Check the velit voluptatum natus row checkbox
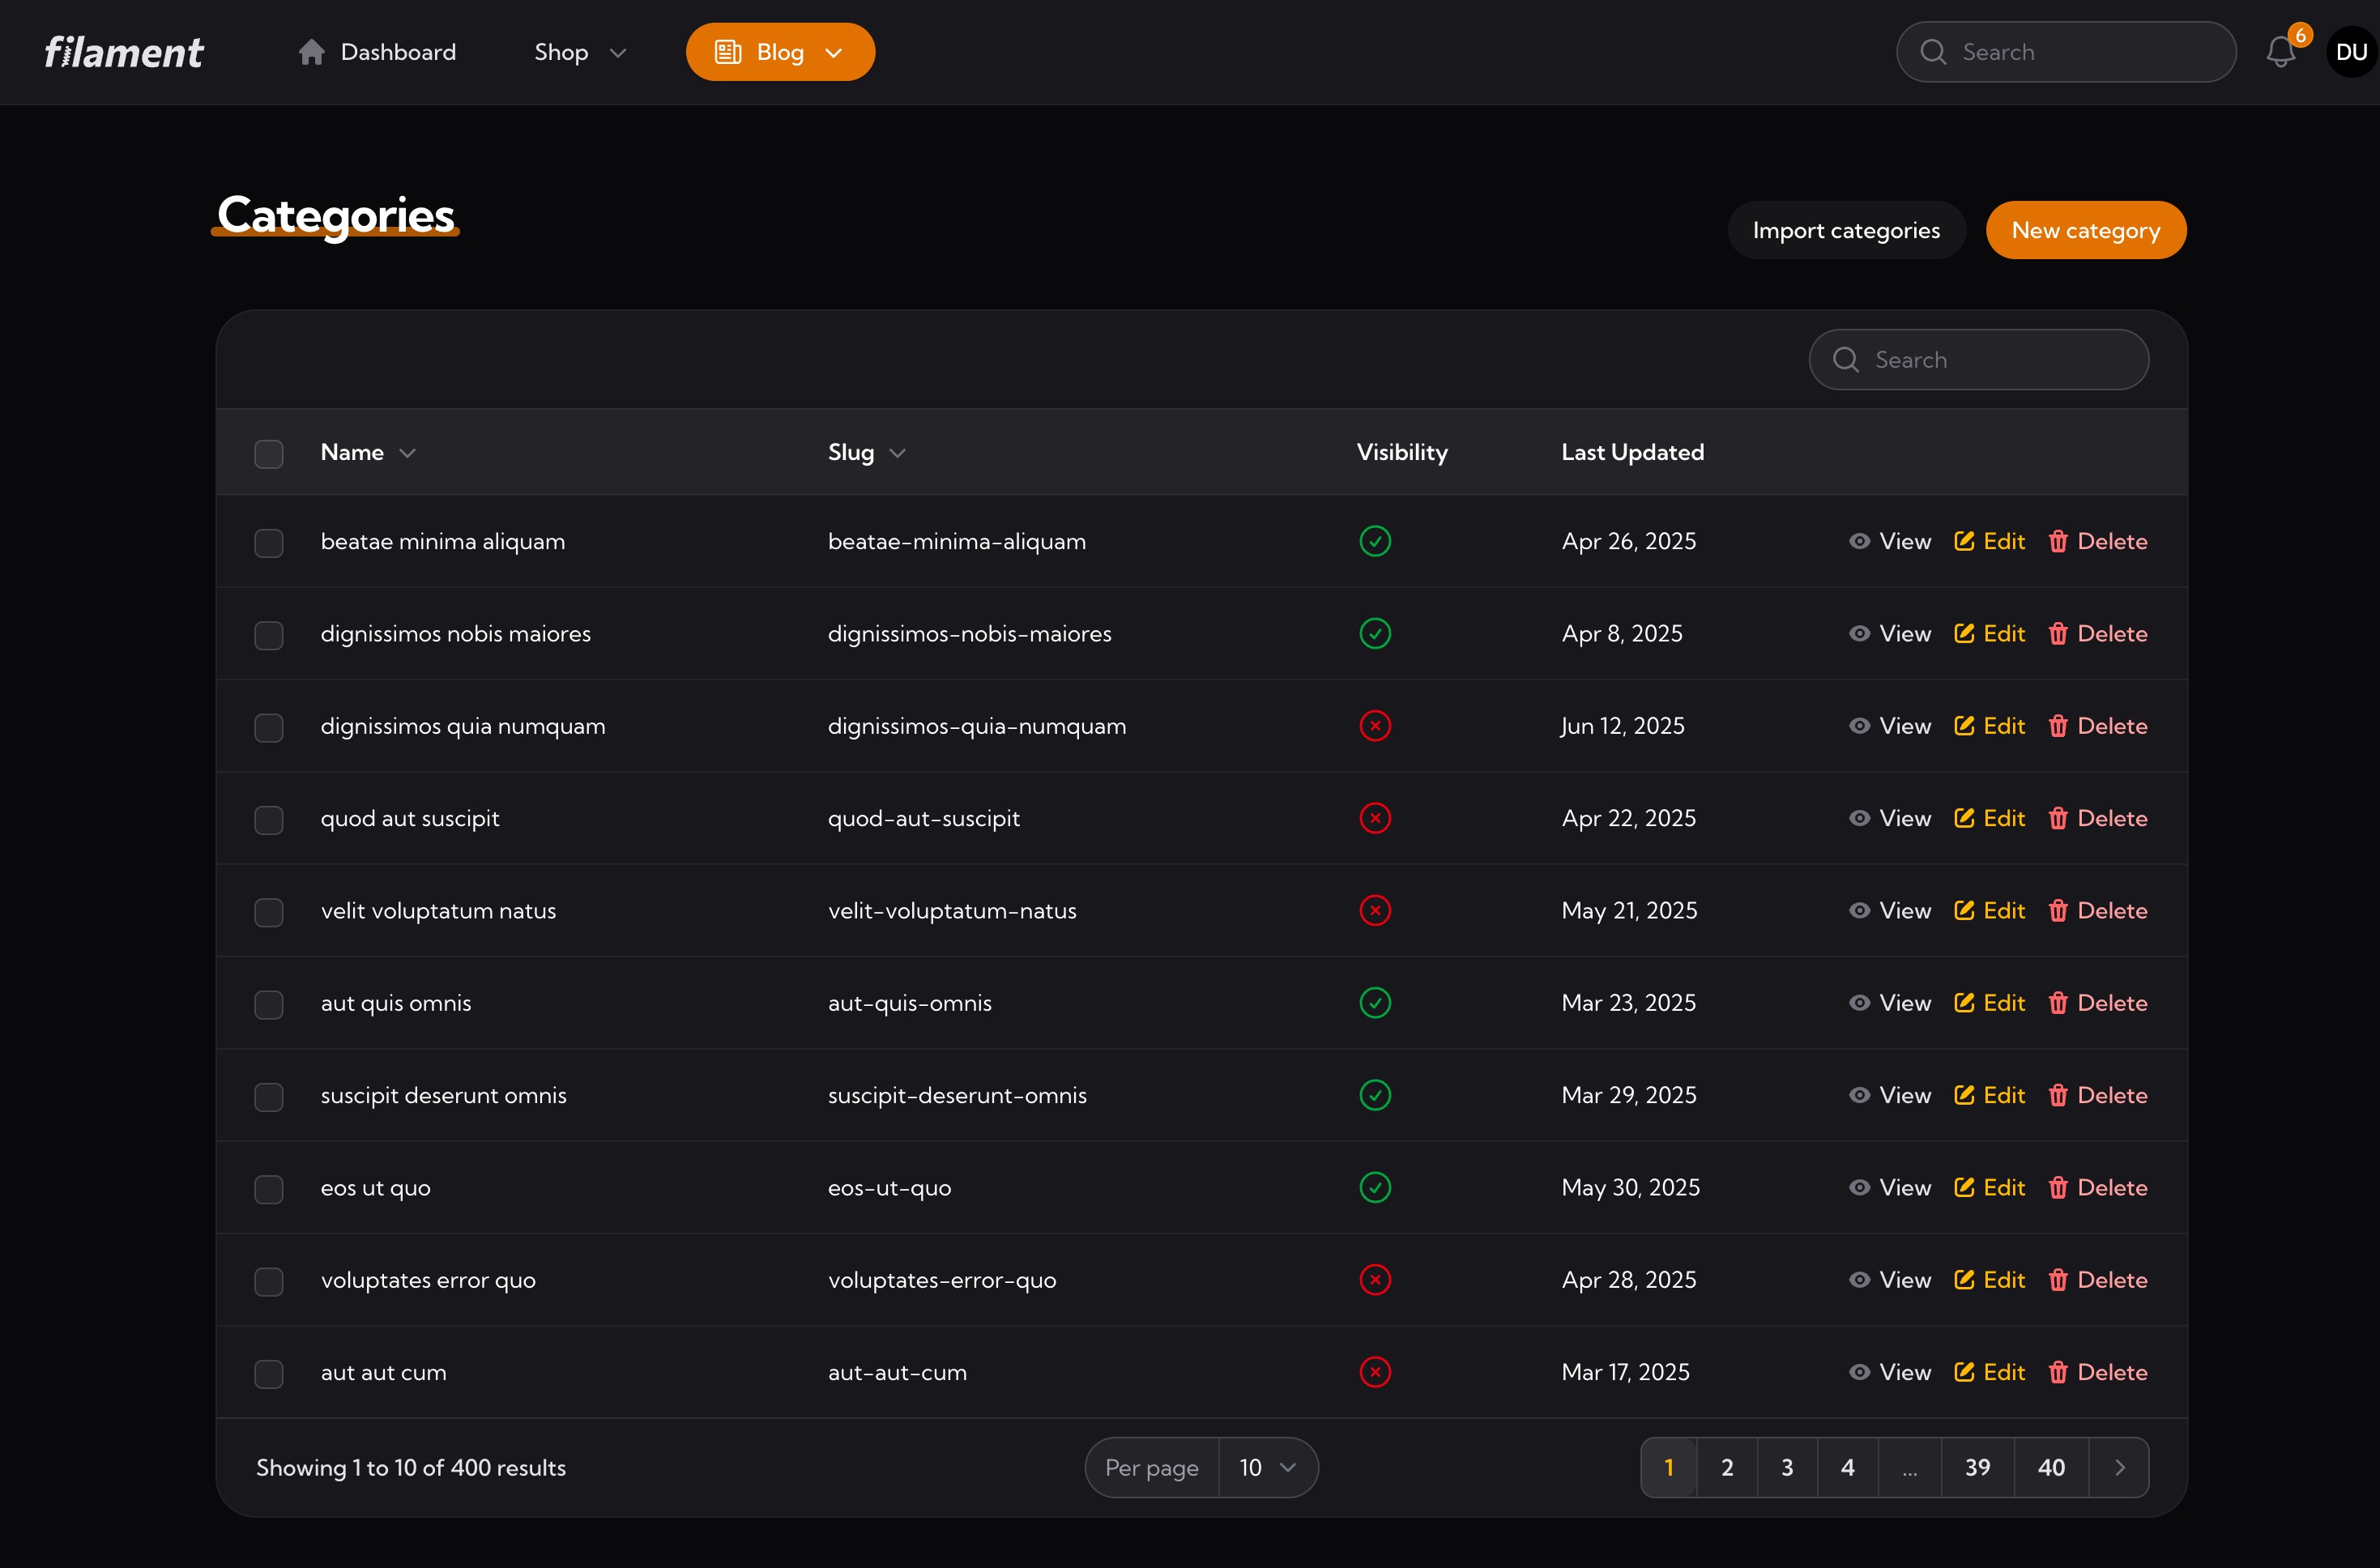The height and width of the screenshot is (1568, 2380). [269, 913]
